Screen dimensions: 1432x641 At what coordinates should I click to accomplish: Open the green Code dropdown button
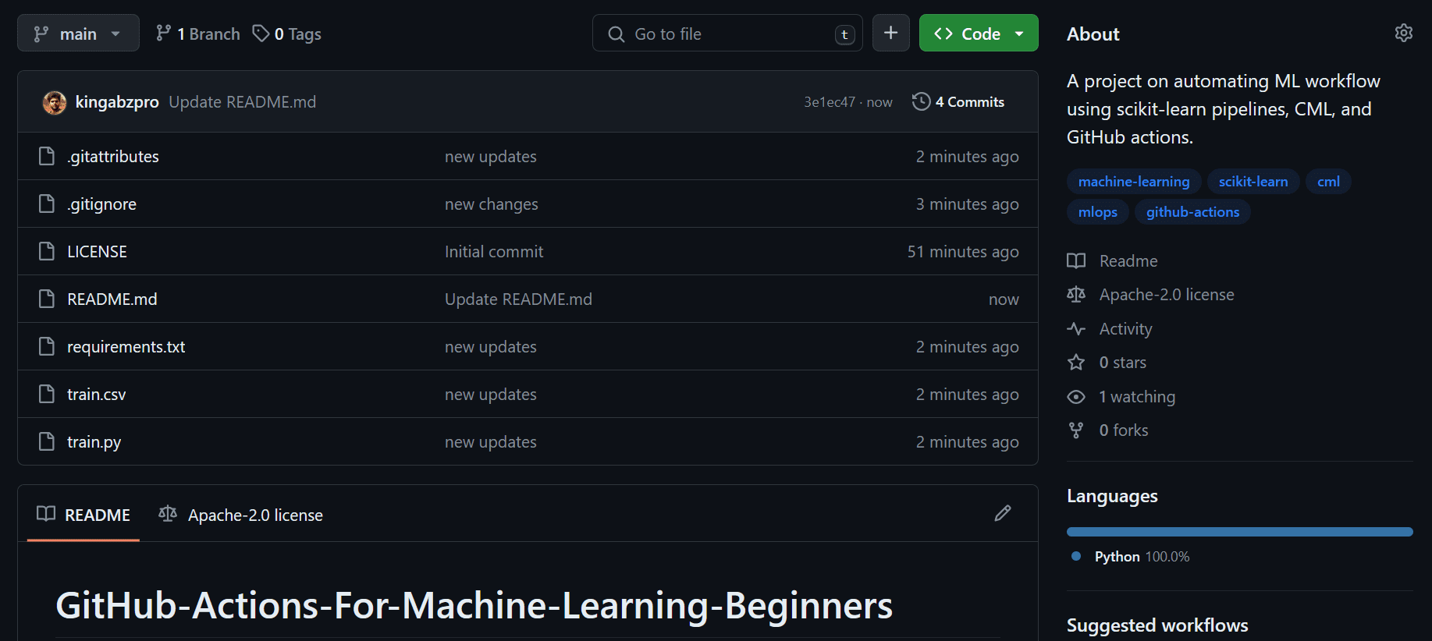tap(979, 34)
